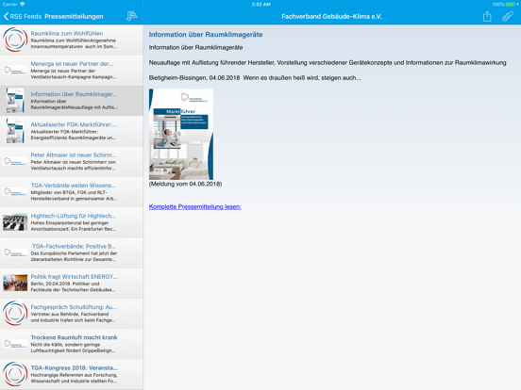Open 'Politik fragt Wirtschaft ENERGY...' item
Screen dimensions: 521x390
coord(72,284)
